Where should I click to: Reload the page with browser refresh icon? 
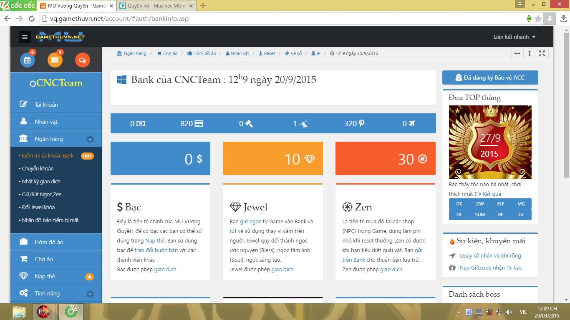(x=31, y=19)
